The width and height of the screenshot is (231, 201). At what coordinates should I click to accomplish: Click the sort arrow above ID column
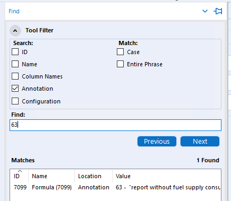click(20, 171)
